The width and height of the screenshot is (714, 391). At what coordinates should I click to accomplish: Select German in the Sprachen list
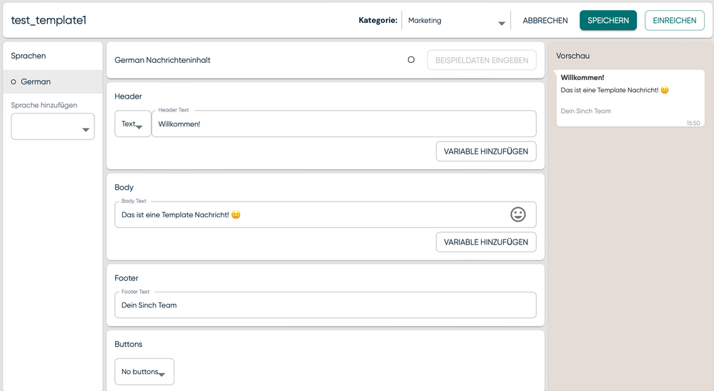[x=36, y=82]
